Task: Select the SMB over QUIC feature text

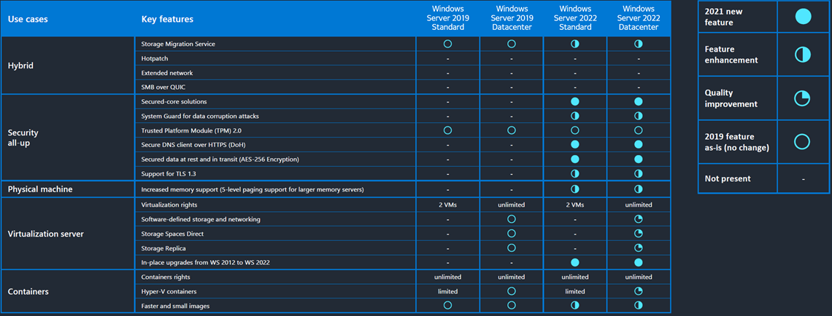Action: click(163, 87)
